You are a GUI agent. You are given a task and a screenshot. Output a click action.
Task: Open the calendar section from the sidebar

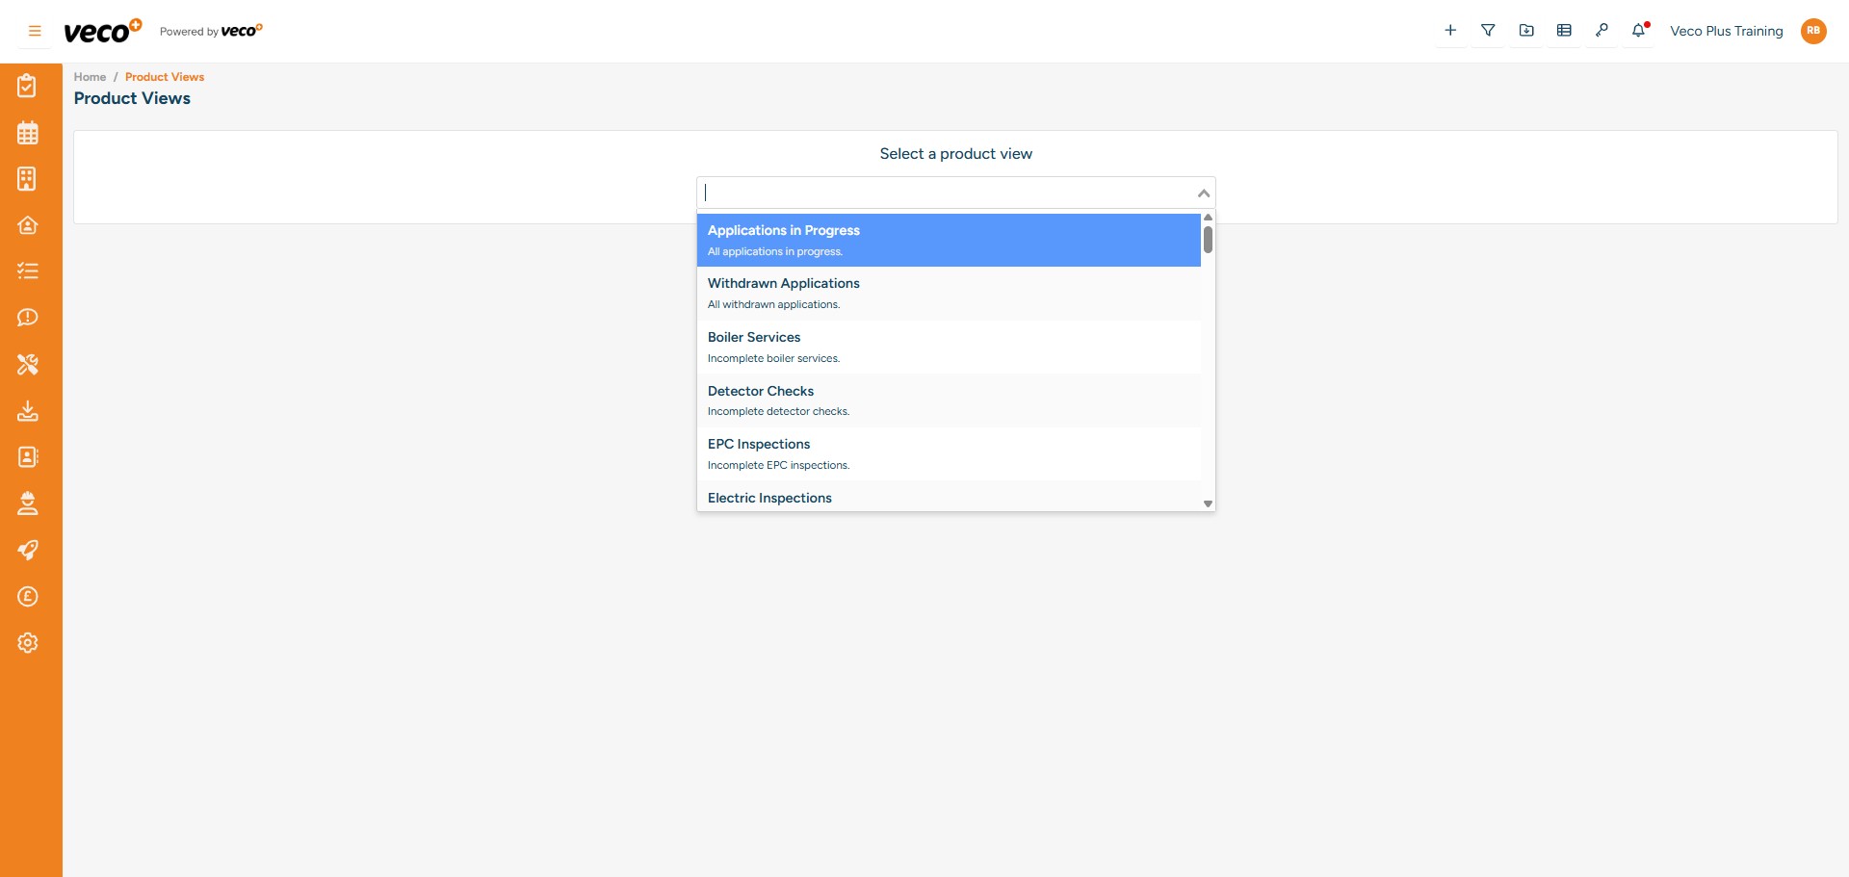pyautogui.click(x=28, y=132)
